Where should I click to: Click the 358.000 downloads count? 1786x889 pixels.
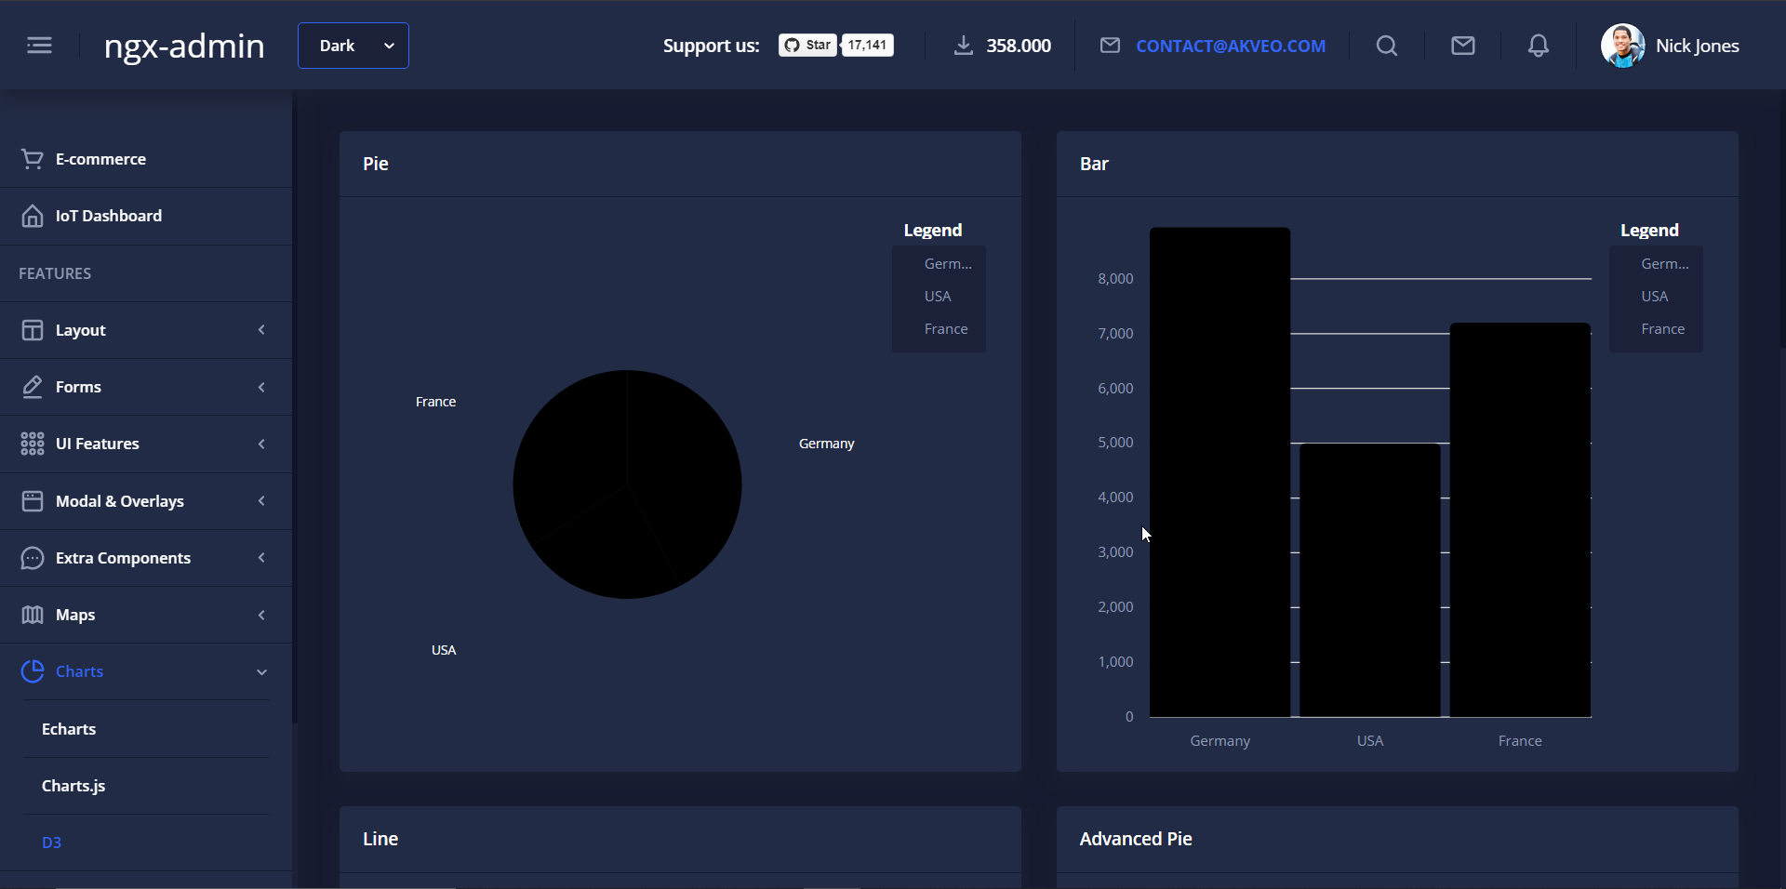click(1019, 46)
